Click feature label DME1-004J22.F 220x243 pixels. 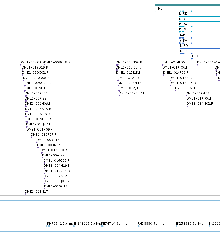(37, 98)
